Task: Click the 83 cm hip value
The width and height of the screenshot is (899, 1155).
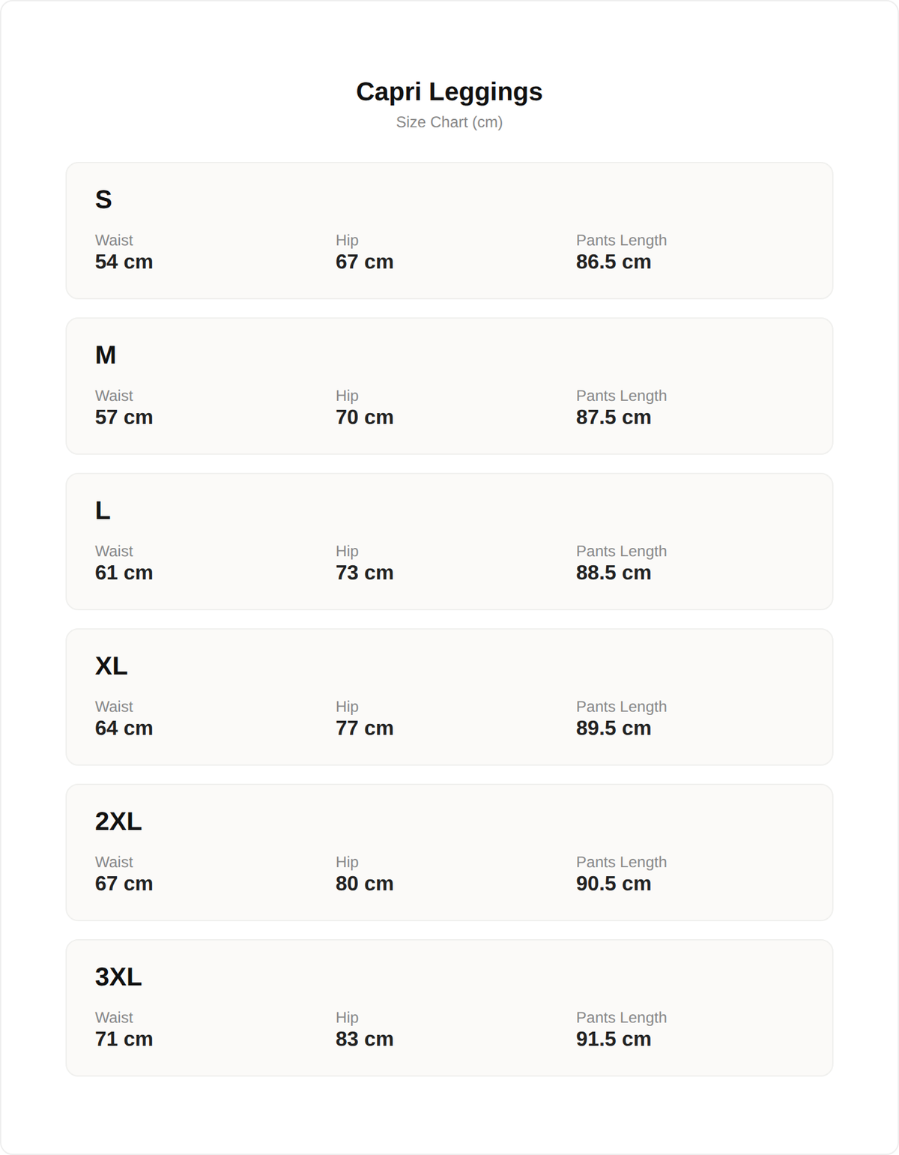Action: point(364,1039)
